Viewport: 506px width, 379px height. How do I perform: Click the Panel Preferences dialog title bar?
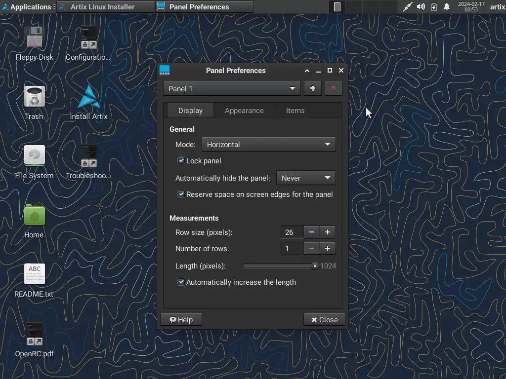tap(236, 71)
